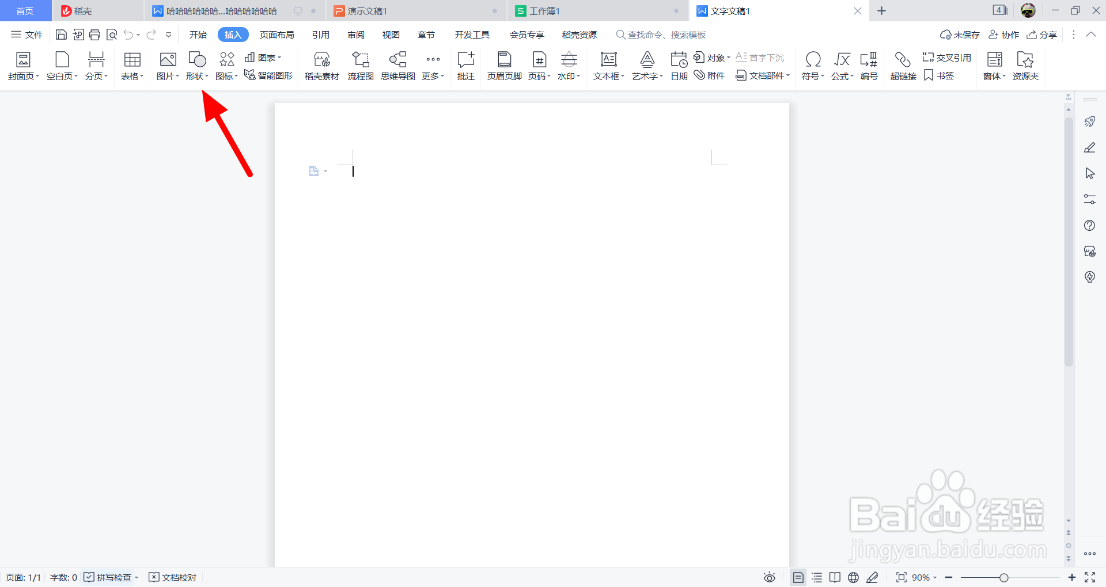Screen dimensions: 1106x587
Task: Switch to outline view
Action: click(817, 577)
